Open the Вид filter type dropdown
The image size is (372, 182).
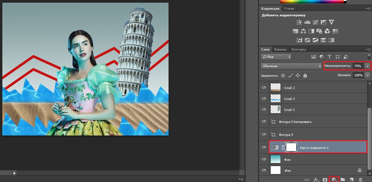(x=276, y=57)
